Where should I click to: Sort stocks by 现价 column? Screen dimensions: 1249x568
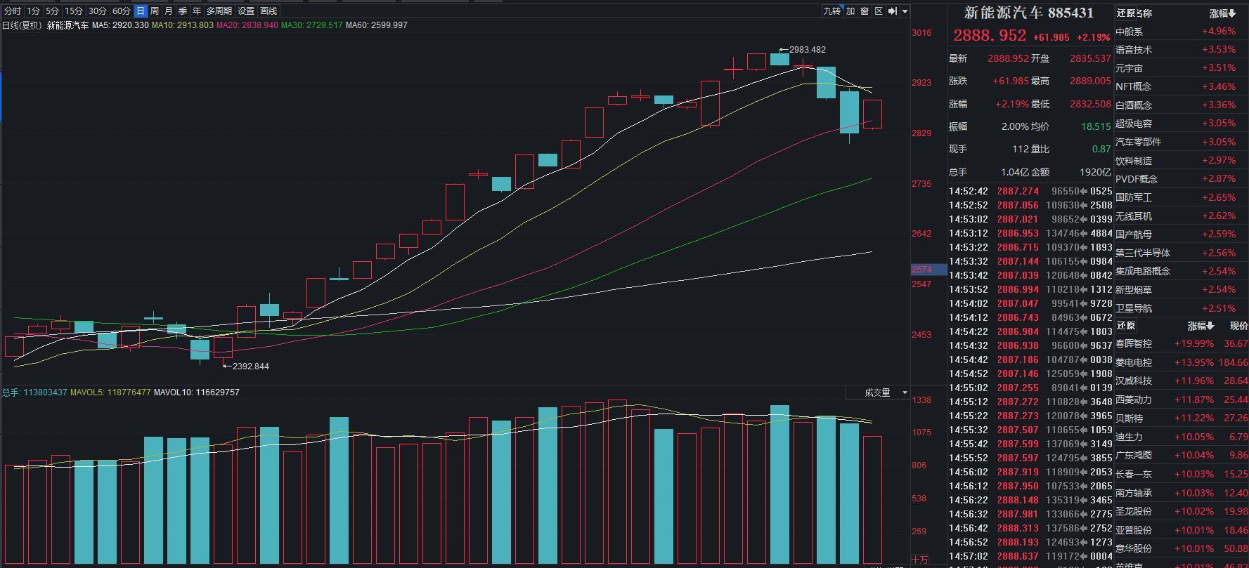pyautogui.click(x=1238, y=326)
